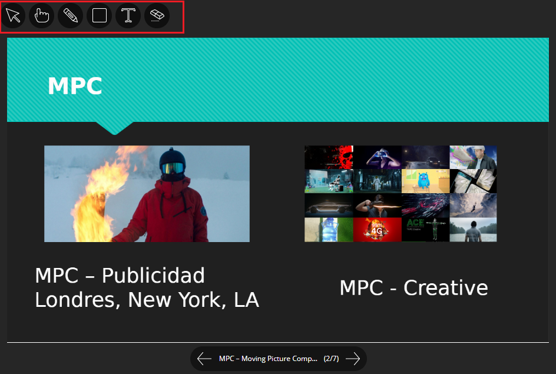The height and width of the screenshot is (374, 556).
Task: Select the rectangle shape tool
Action: (x=99, y=15)
